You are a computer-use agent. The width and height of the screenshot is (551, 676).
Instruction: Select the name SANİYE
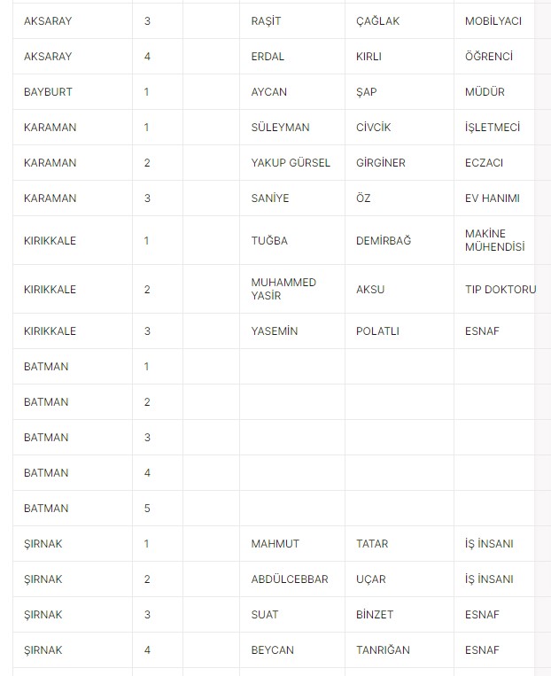click(270, 198)
